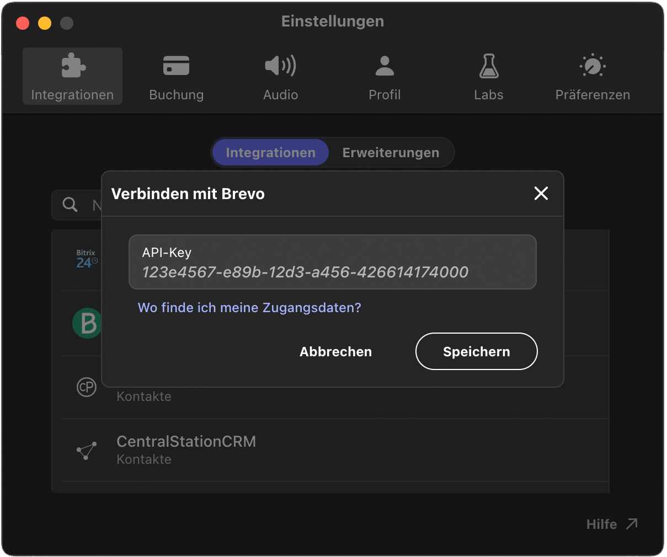Select the Bitrix24 logo icon
667x557 pixels.
[x=87, y=259]
